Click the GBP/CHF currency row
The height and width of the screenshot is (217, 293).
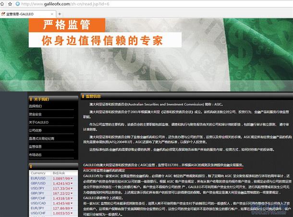53,198
